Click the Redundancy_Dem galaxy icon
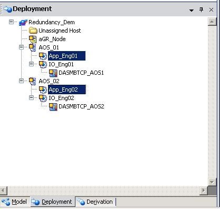The width and height of the screenshot is (220, 209). click(23, 22)
